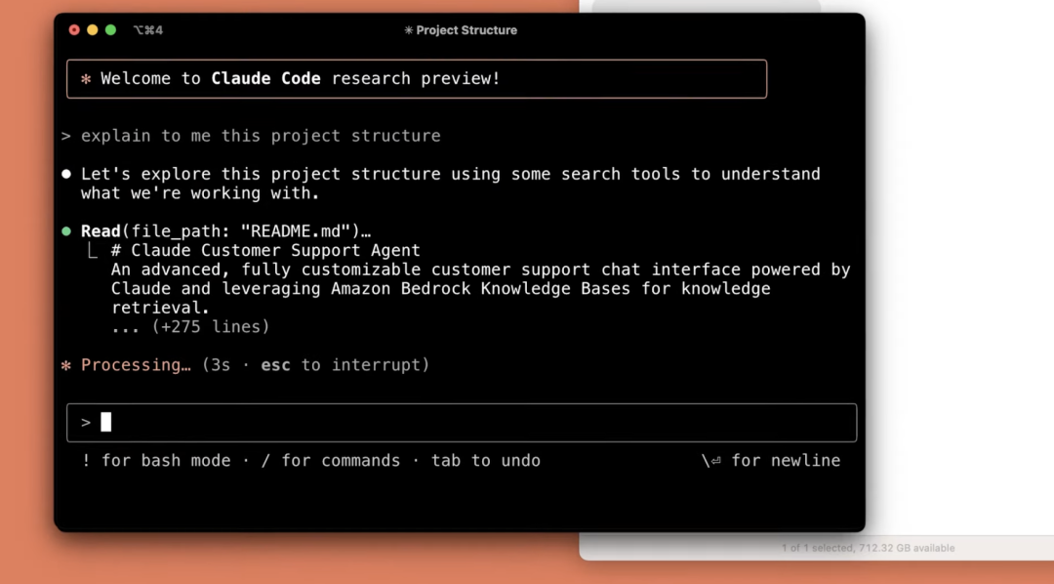
Task: Close the terminal with the red button
Action: [74, 30]
